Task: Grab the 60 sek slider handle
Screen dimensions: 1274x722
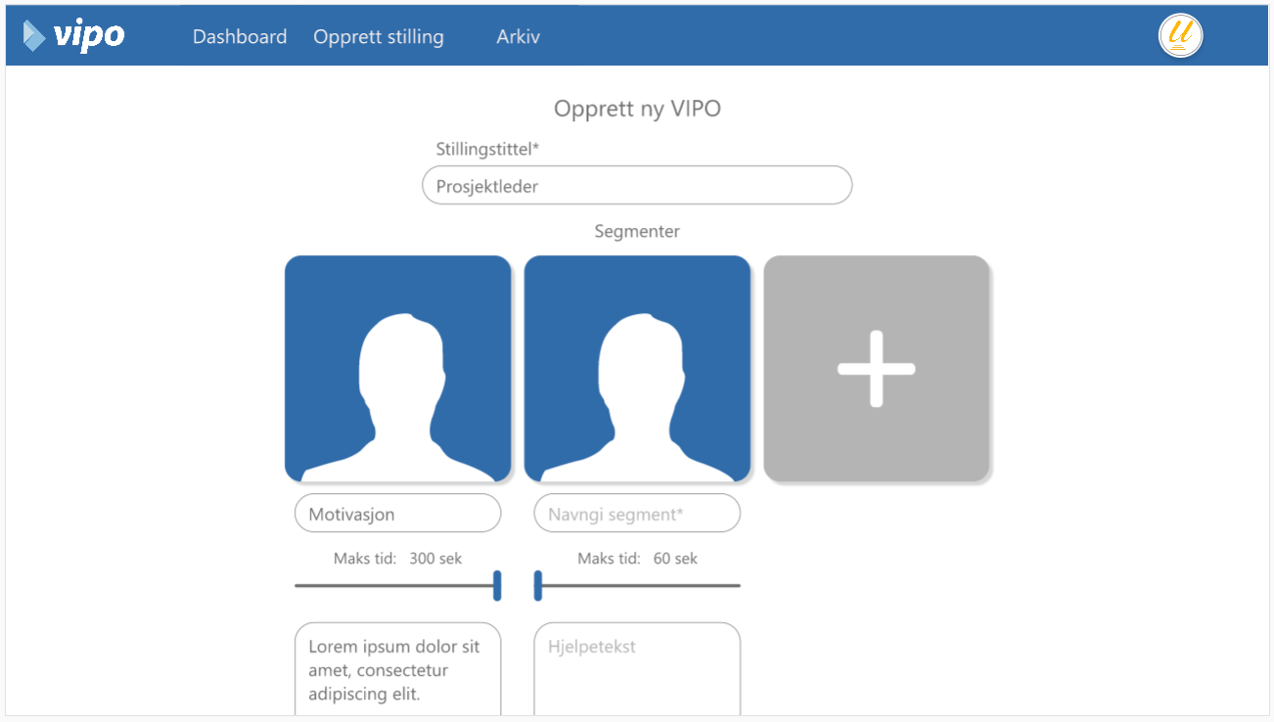Action: pos(538,585)
